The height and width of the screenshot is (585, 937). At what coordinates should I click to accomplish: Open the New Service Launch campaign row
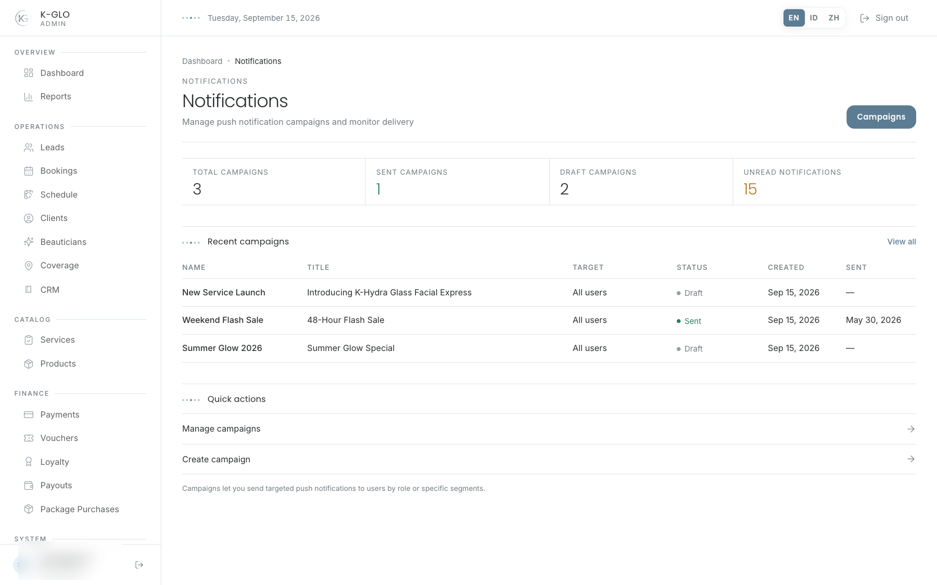click(549, 293)
